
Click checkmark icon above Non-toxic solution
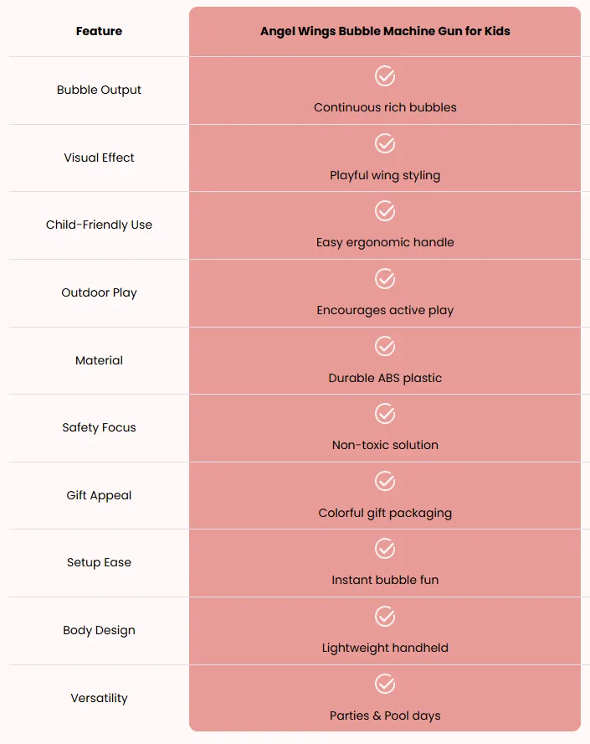tap(385, 413)
